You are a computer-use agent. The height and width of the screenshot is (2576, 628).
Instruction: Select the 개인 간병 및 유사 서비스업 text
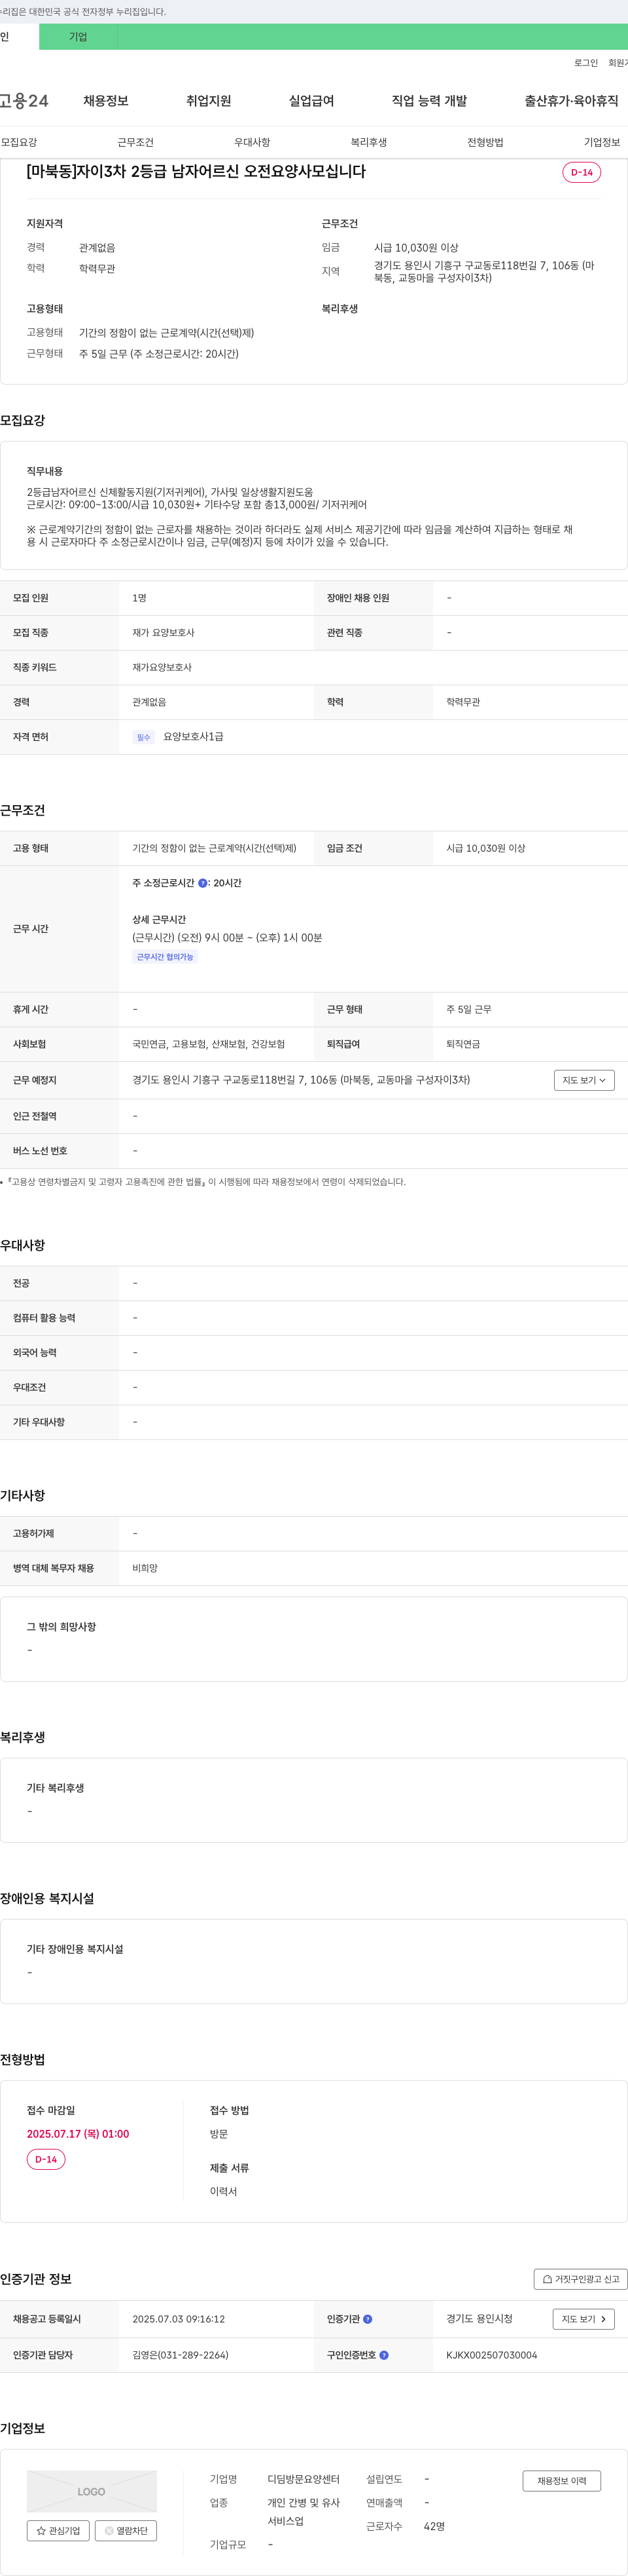point(304,2512)
